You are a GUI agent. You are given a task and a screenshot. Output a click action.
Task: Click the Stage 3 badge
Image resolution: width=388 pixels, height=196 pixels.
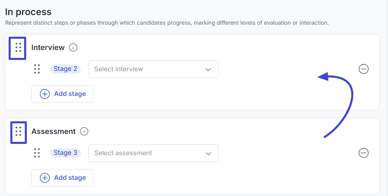(x=65, y=153)
